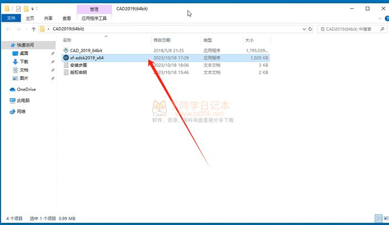The height and width of the screenshot is (225, 389).
Task: Sort files by 名称 column
Action: (x=67, y=40)
